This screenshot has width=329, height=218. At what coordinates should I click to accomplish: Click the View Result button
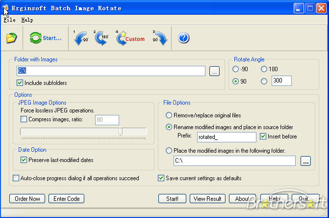point(207,199)
